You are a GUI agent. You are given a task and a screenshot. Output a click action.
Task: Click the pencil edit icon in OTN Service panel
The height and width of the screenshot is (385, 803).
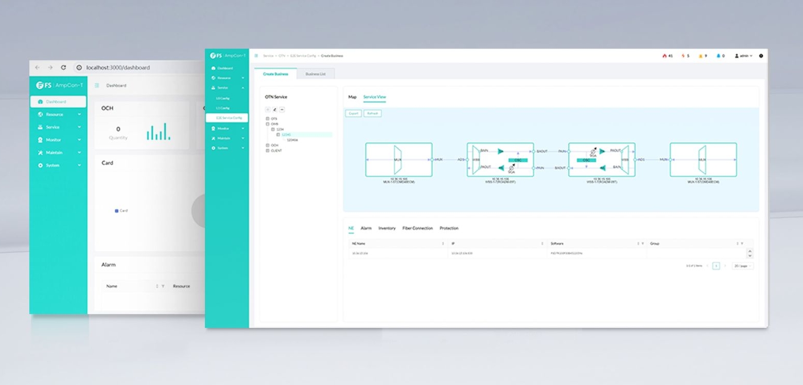point(275,109)
